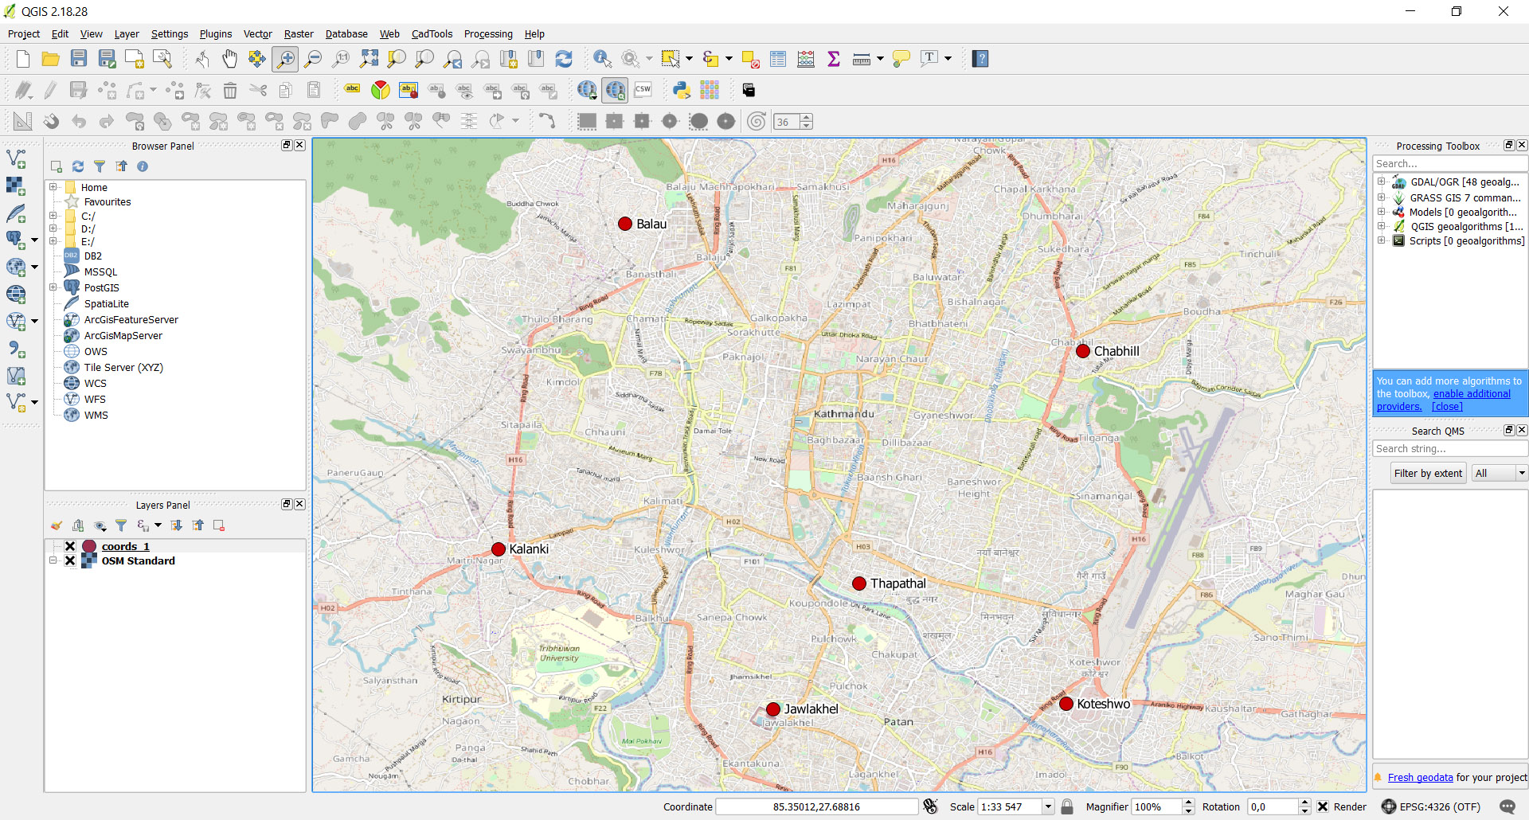1529x820 pixels.
Task: Click the CRS globe icon in status bar
Action: point(1389,806)
